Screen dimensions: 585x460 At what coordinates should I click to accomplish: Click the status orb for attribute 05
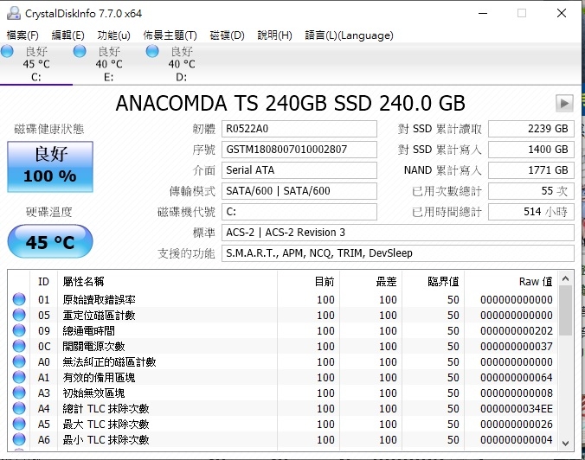(19, 315)
